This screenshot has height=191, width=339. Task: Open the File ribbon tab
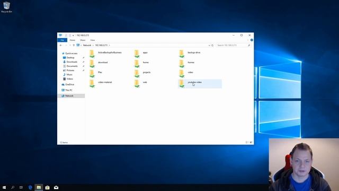point(63,40)
